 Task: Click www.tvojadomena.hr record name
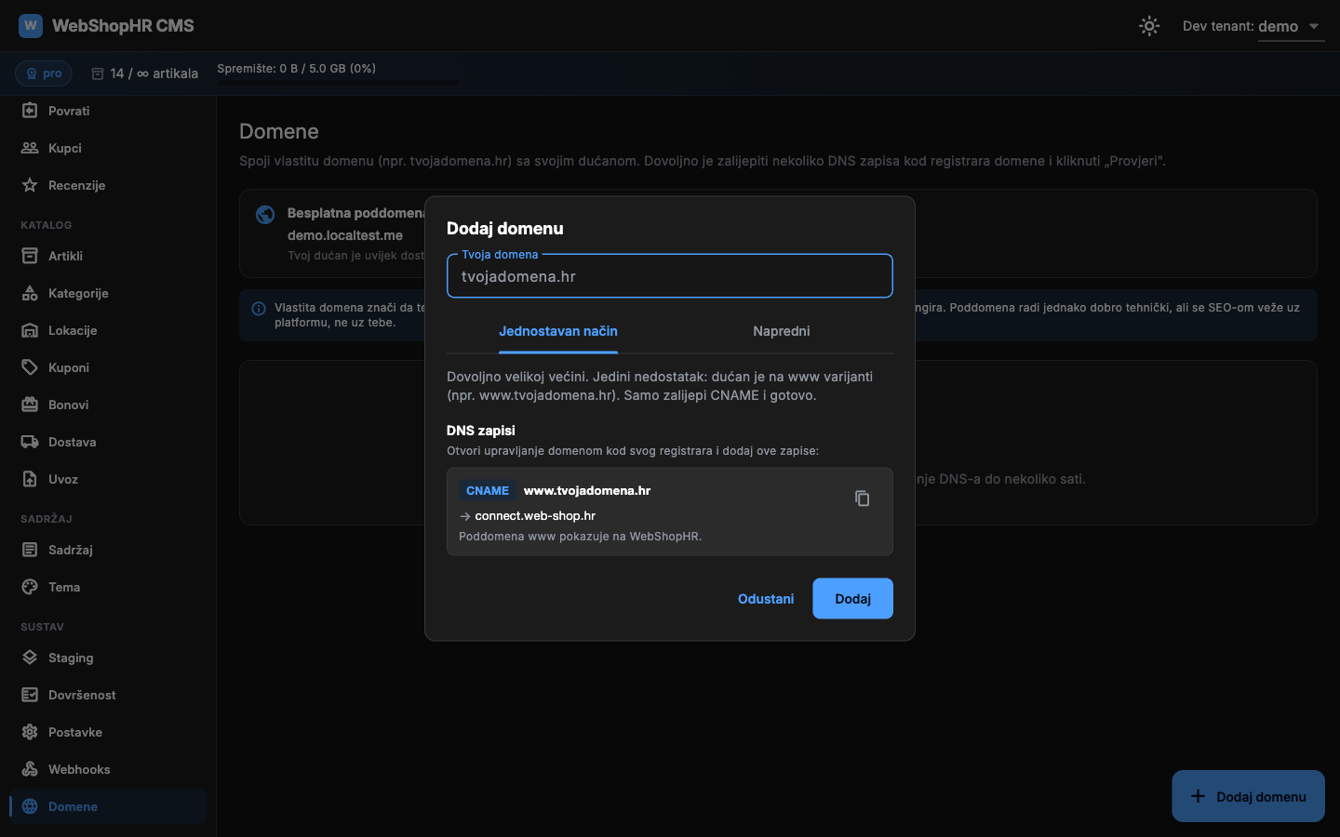coord(587,490)
